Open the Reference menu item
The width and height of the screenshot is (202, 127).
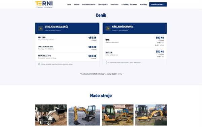click(x=114, y=4)
